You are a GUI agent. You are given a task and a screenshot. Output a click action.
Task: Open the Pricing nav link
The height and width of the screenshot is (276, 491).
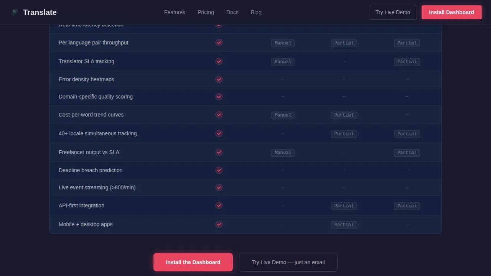coord(206,12)
